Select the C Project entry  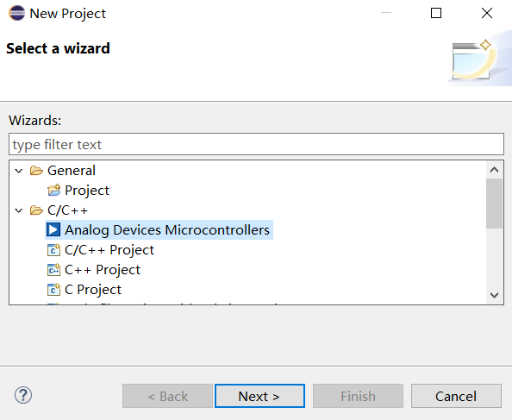point(93,290)
